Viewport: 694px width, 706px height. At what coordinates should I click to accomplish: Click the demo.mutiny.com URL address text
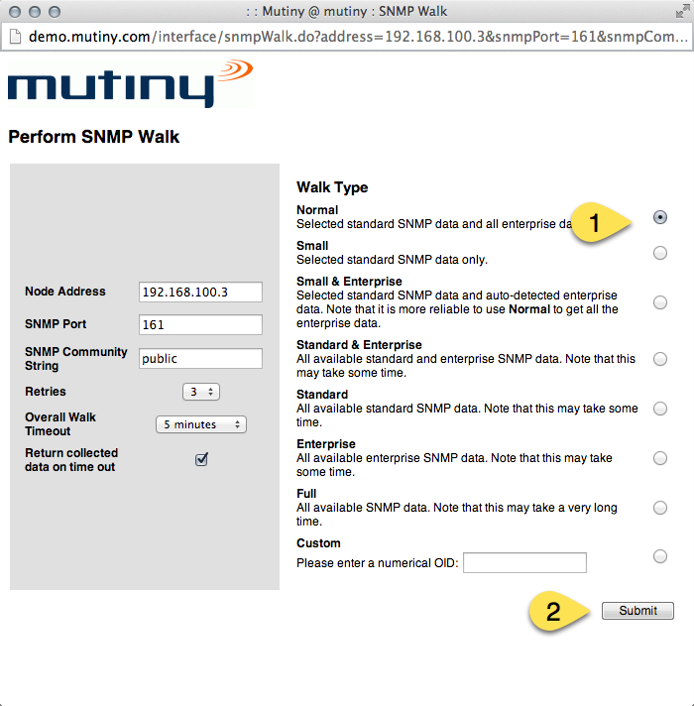[x=358, y=37]
